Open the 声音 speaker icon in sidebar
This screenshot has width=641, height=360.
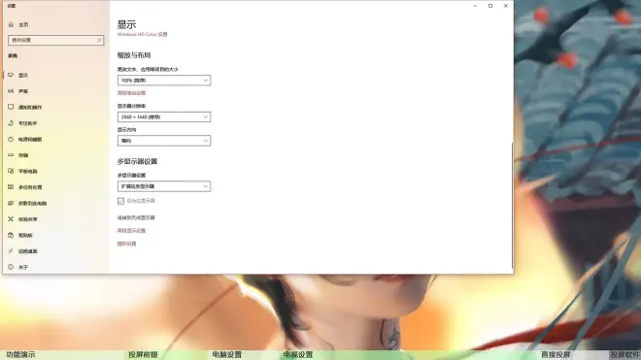click(11, 91)
